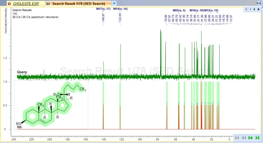Image resolution: width=263 pixels, height=143 pixels.
Task: Open the document tabs dropdown arrow
Action: click(x=114, y=3)
